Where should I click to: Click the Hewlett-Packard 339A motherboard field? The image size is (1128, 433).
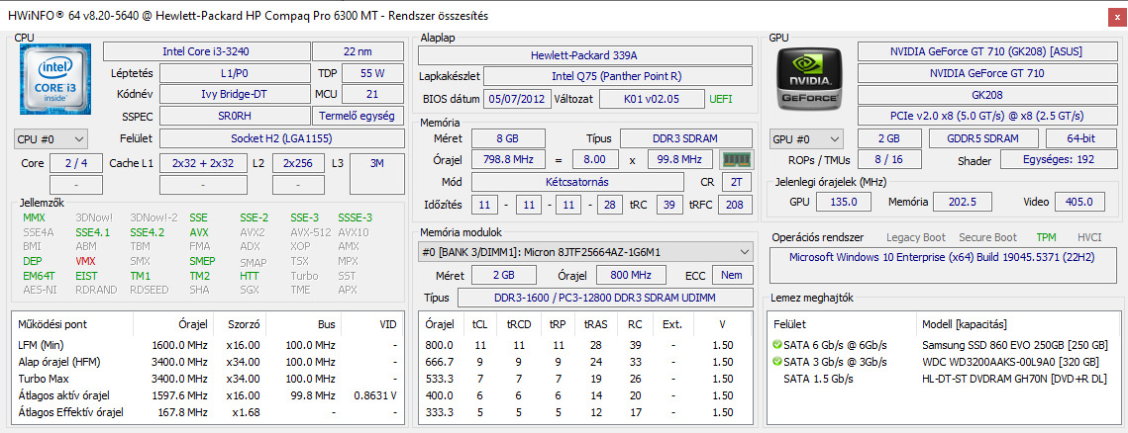click(585, 55)
